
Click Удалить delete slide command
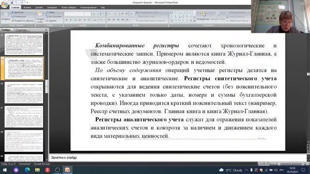[51, 21]
